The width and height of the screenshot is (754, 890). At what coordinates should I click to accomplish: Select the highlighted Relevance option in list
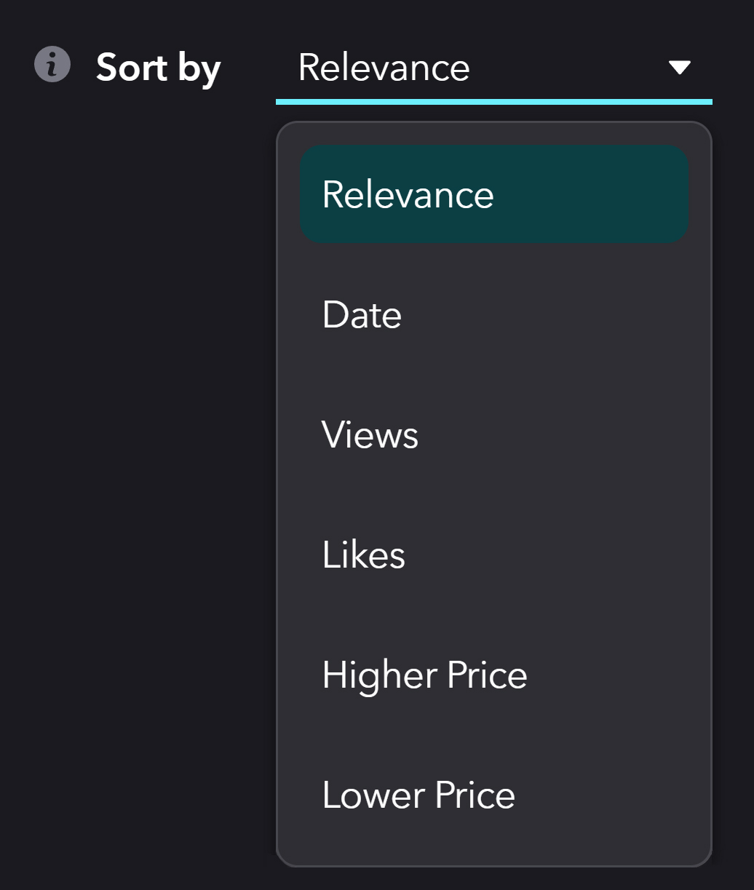(x=494, y=194)
